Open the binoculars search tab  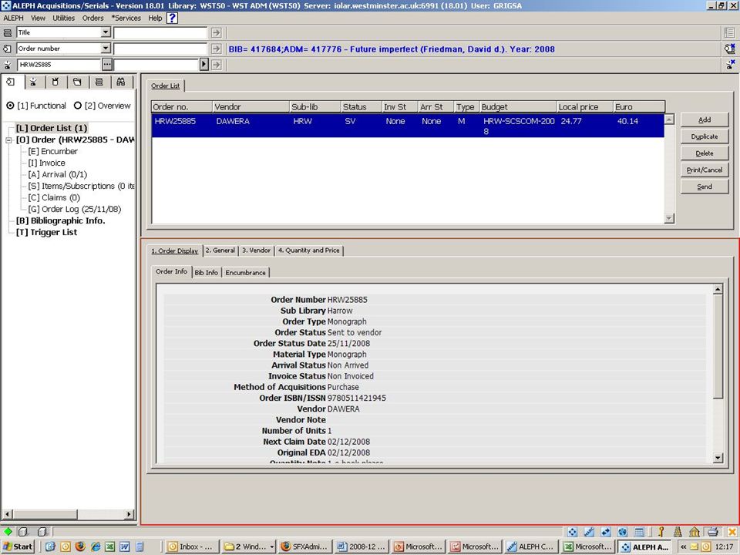pos(121,82)
